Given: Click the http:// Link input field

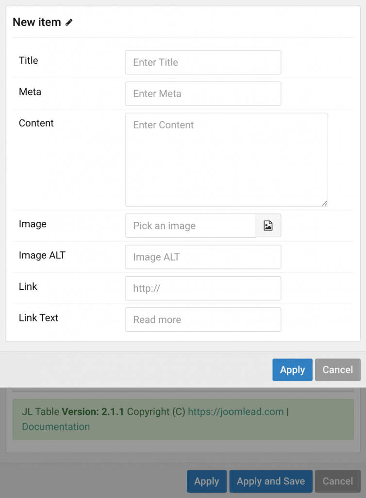Looking at the screenshot, I should pos(203,288).
